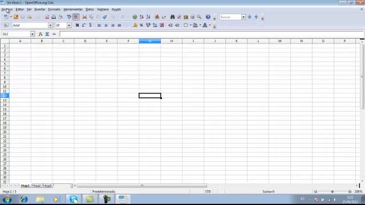The height and width of the screenshot is (205, 365).
Task: Open Find & Replace binoculars icon
Action: [172, 17]
